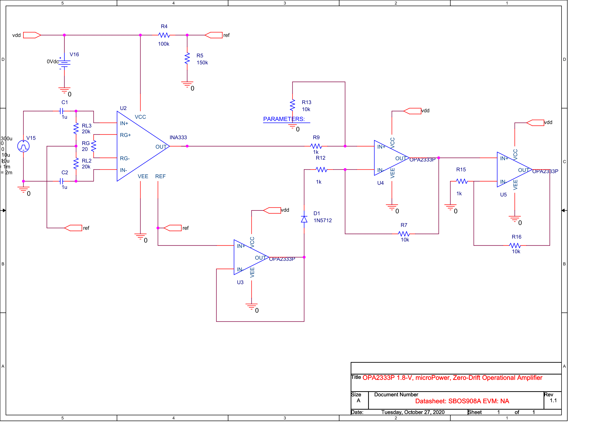This screenshot has height=424, width=600.
Task: Click the date Tuesday, October 27, 2020
Action: pyautogui.click(x=413, y=412)
